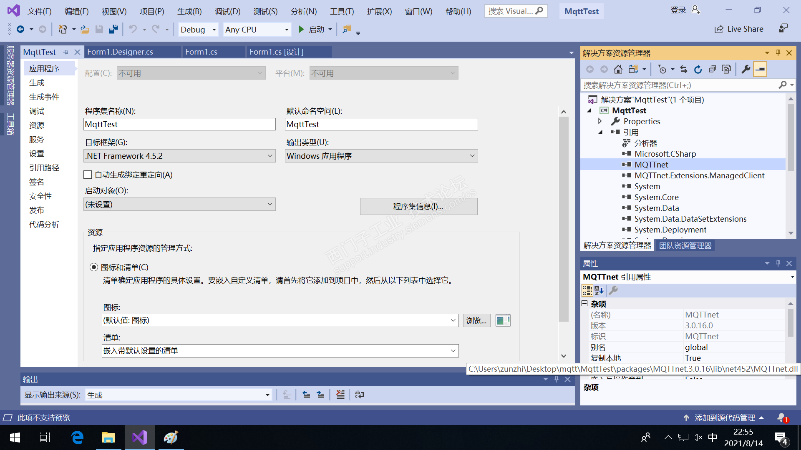Open the 目标框架 dropdown

point(179,156)
